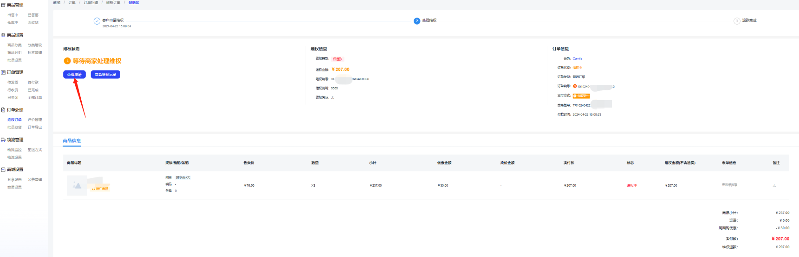This screenshot has width=799, height=257.
Task: Click the 订单管理 sidebar icon
Action: pos(3,73)
